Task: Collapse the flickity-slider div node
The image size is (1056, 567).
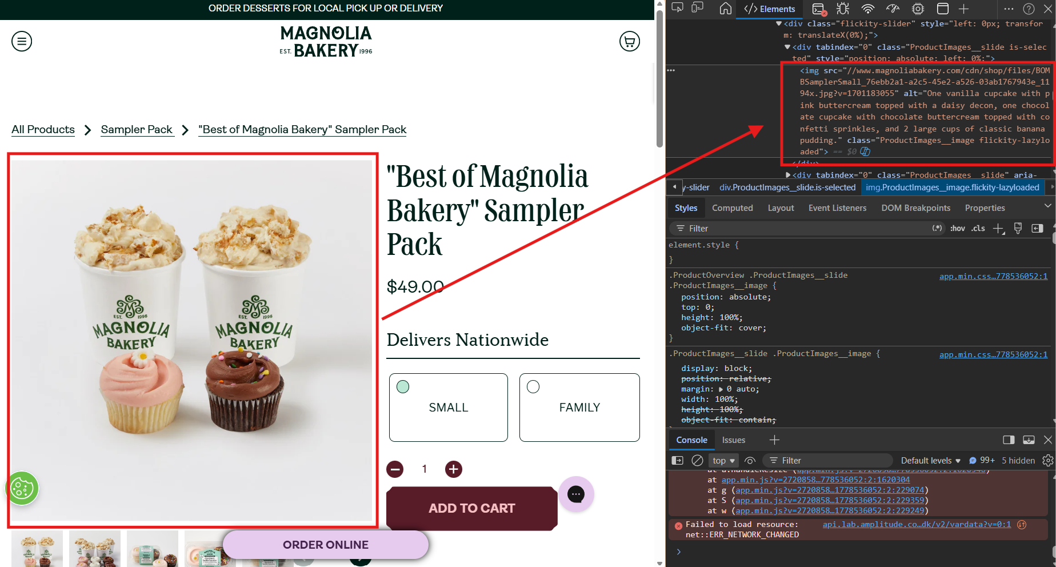Action: point(779,23)
